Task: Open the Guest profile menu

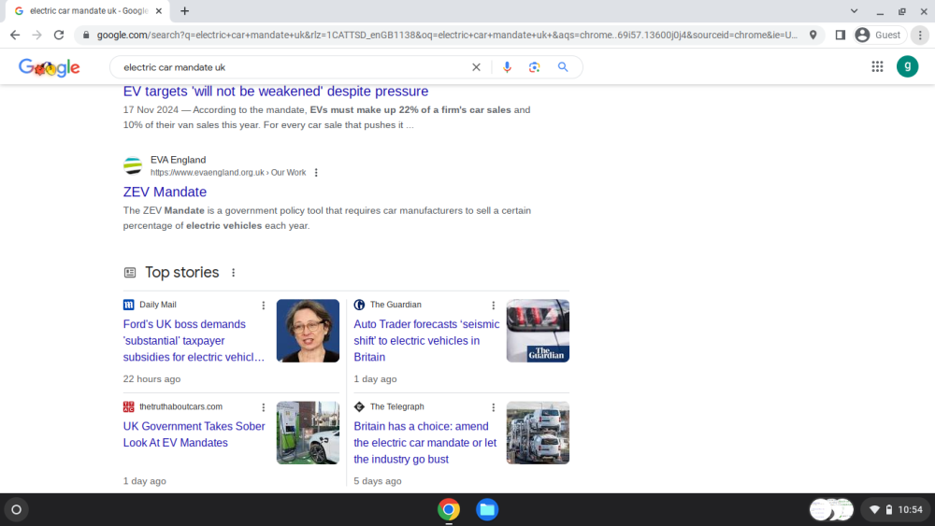Action: tap(879, 36)
